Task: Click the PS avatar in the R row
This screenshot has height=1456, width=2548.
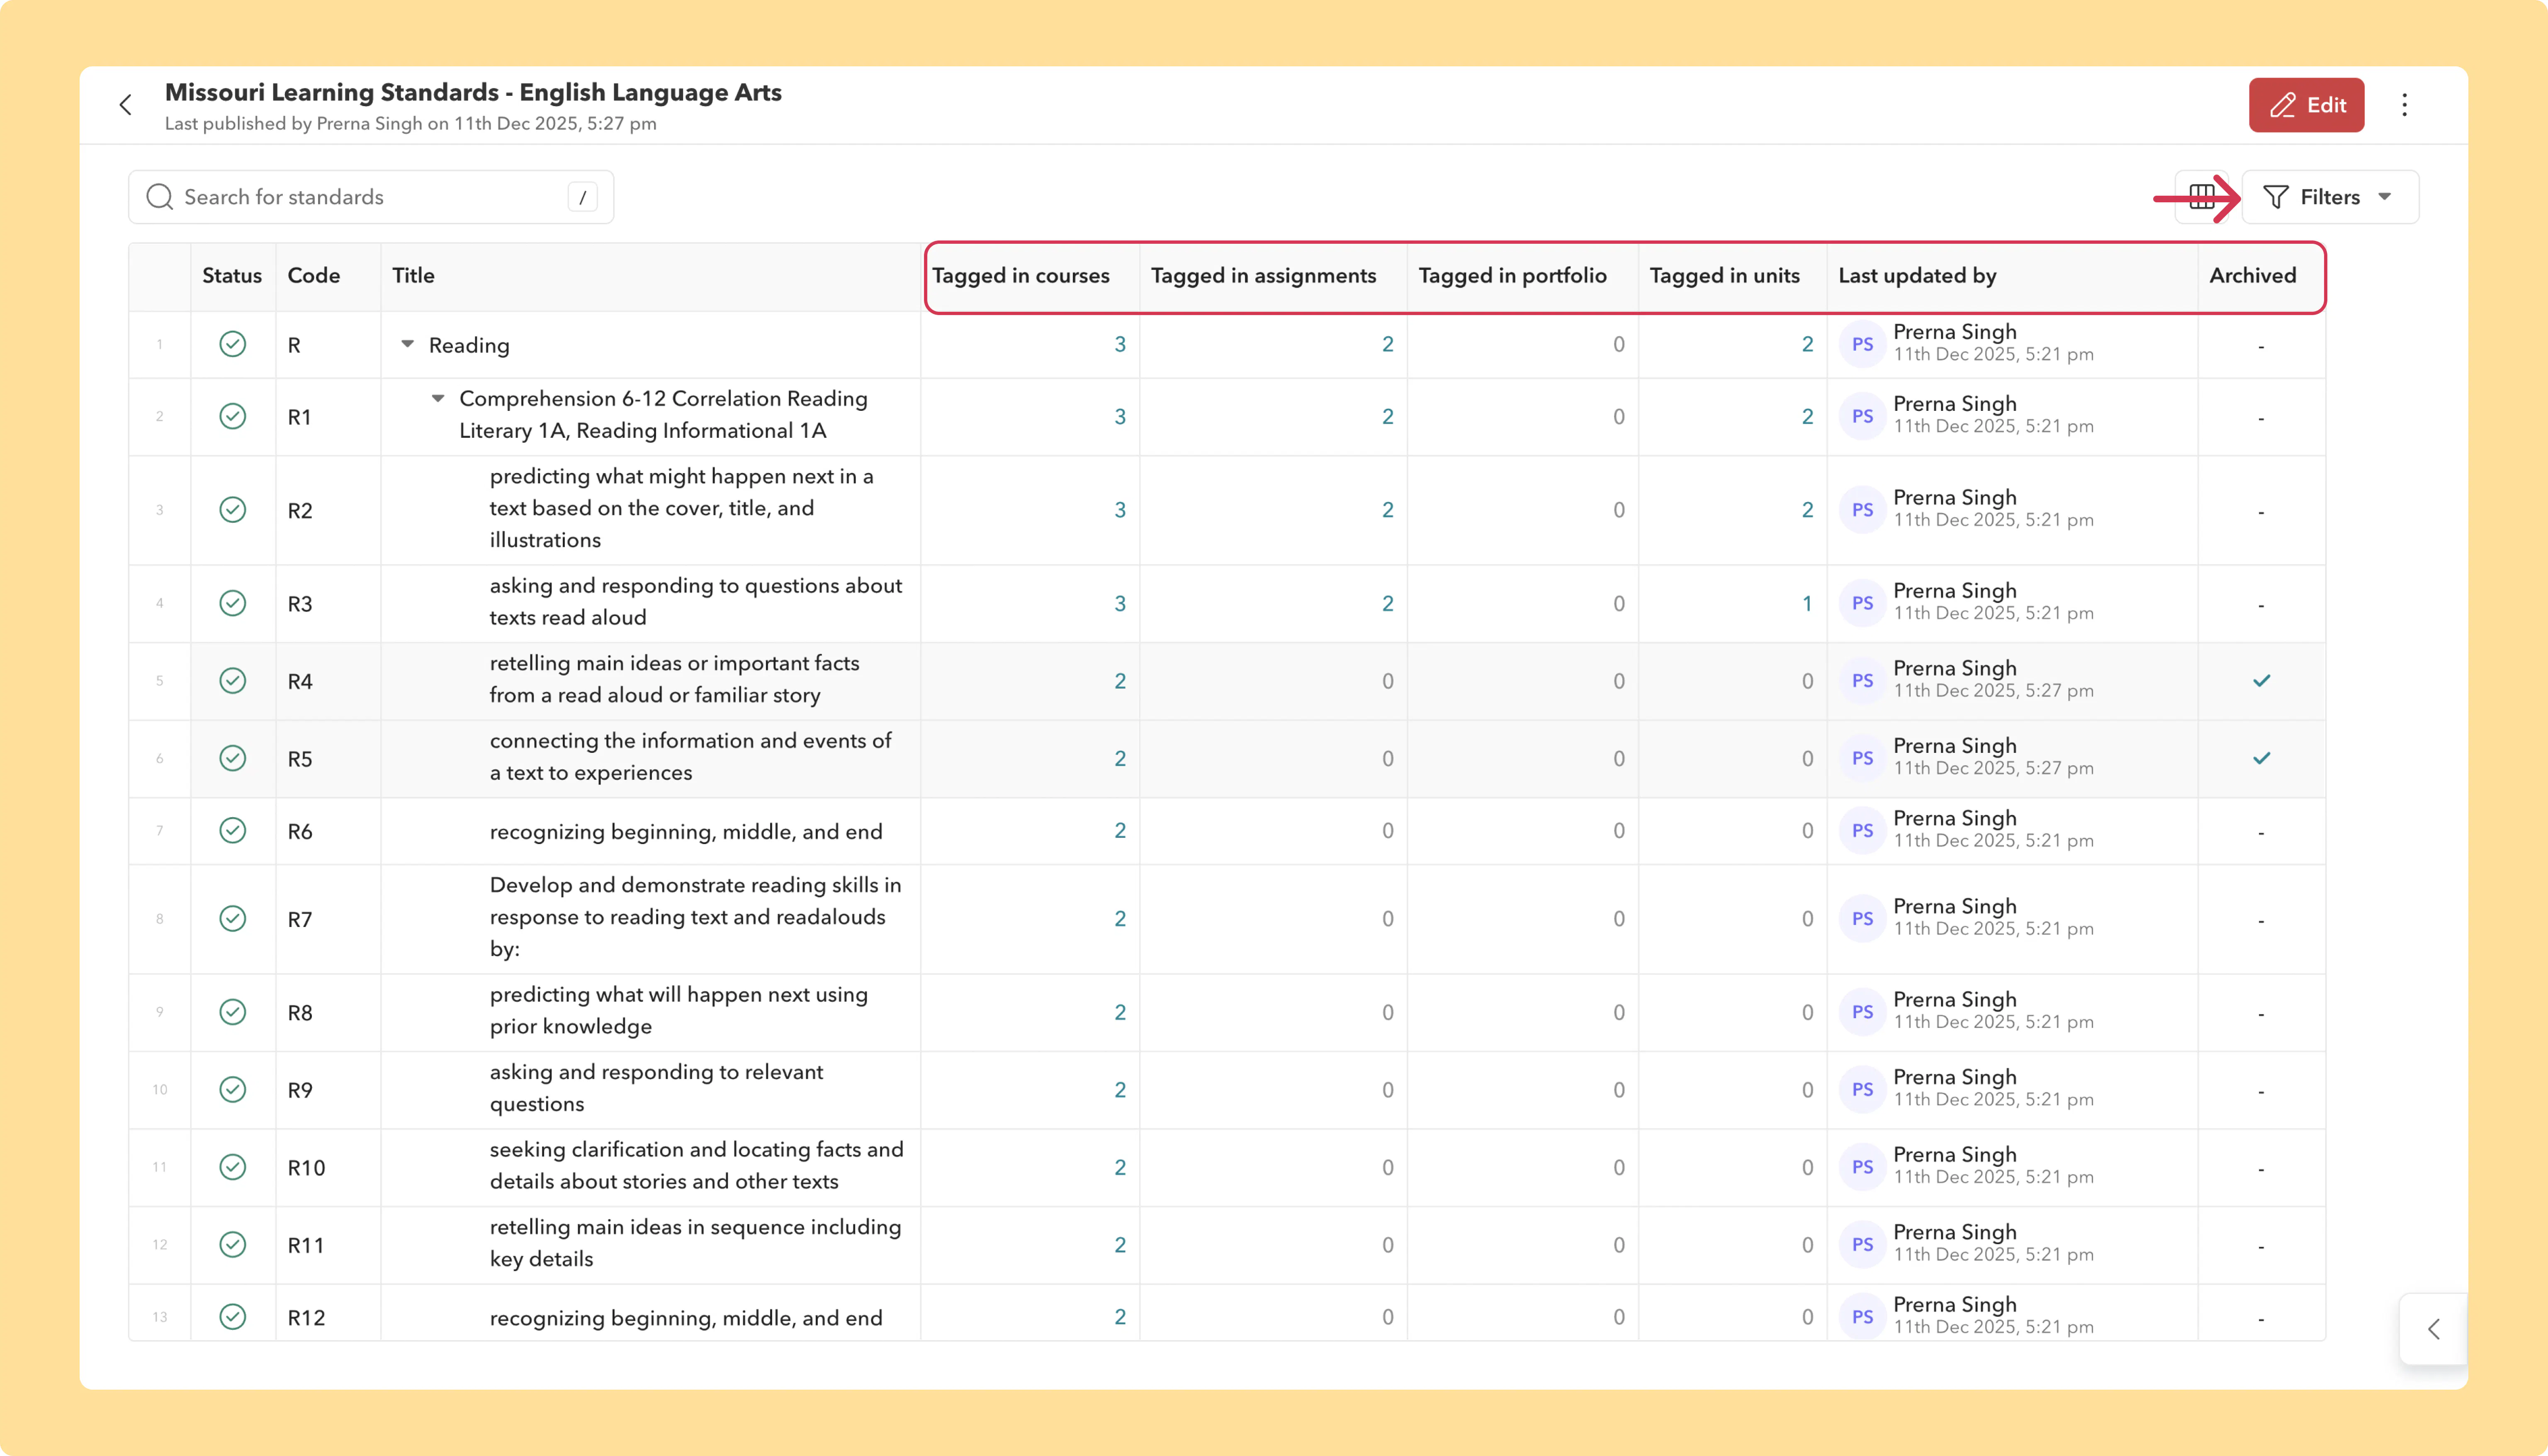Action: pos(1862,345)
